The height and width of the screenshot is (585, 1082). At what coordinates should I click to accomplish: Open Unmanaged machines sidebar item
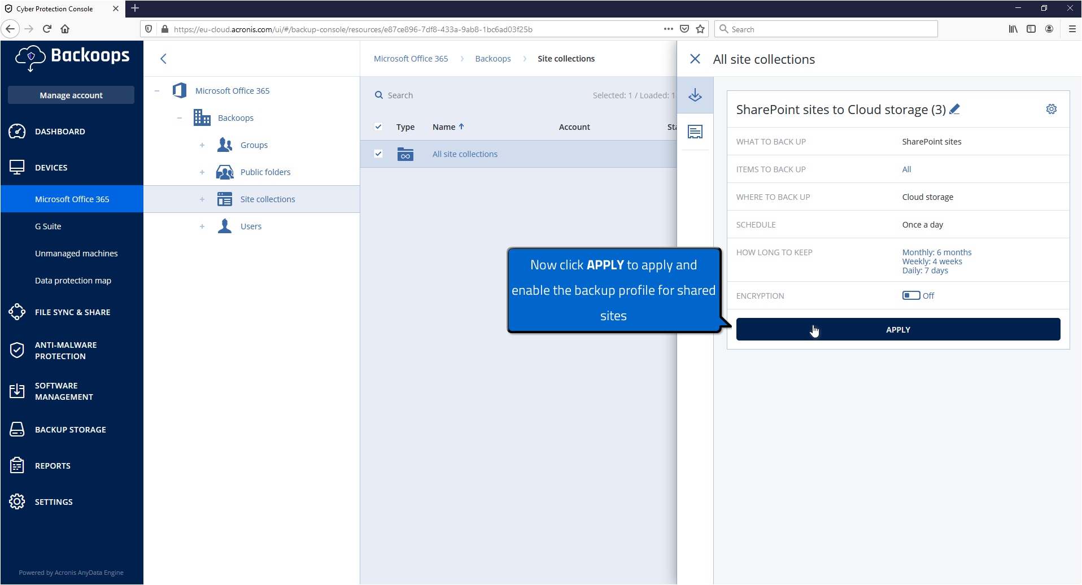(x=72, y=253)
